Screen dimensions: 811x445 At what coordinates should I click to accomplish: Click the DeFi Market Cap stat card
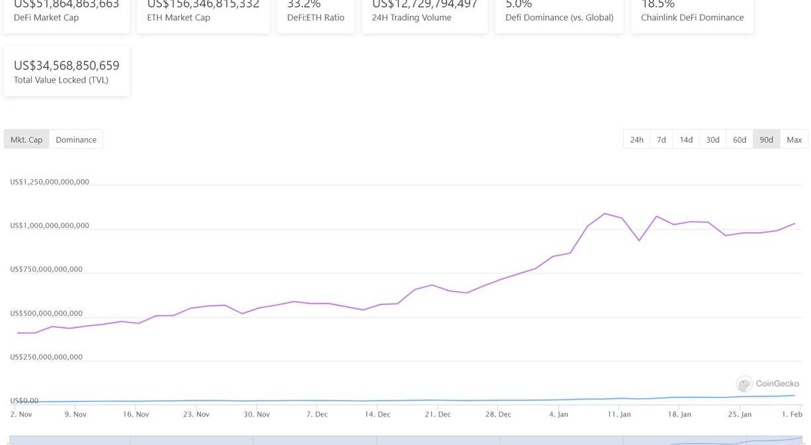(66, 13)
